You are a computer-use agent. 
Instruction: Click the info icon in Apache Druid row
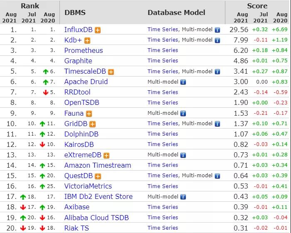(183, 82)
